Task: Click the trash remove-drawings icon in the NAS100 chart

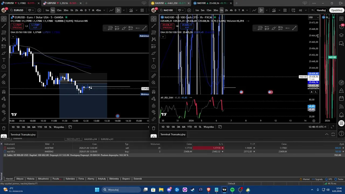Action: point(154,128)
